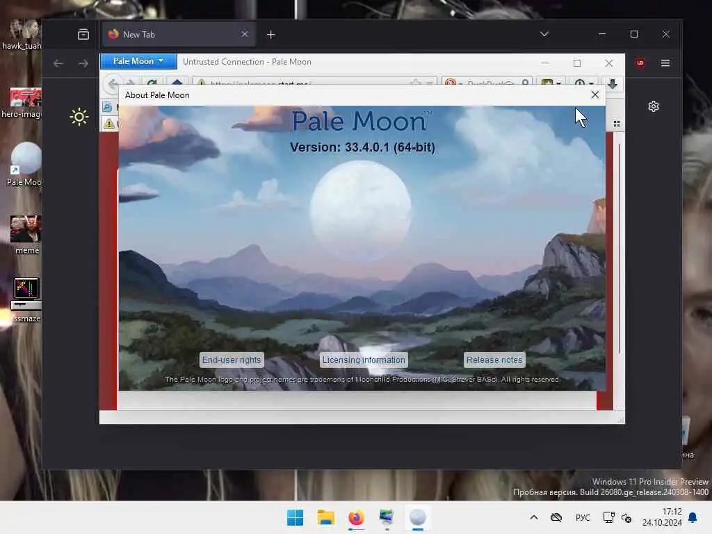Viewport: 712px width, 534px height.
Task: Click the search magnifier in Pale Moon
Action: pos(526,83)
